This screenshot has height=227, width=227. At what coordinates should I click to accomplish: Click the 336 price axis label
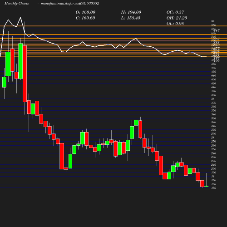click(213, 118)
